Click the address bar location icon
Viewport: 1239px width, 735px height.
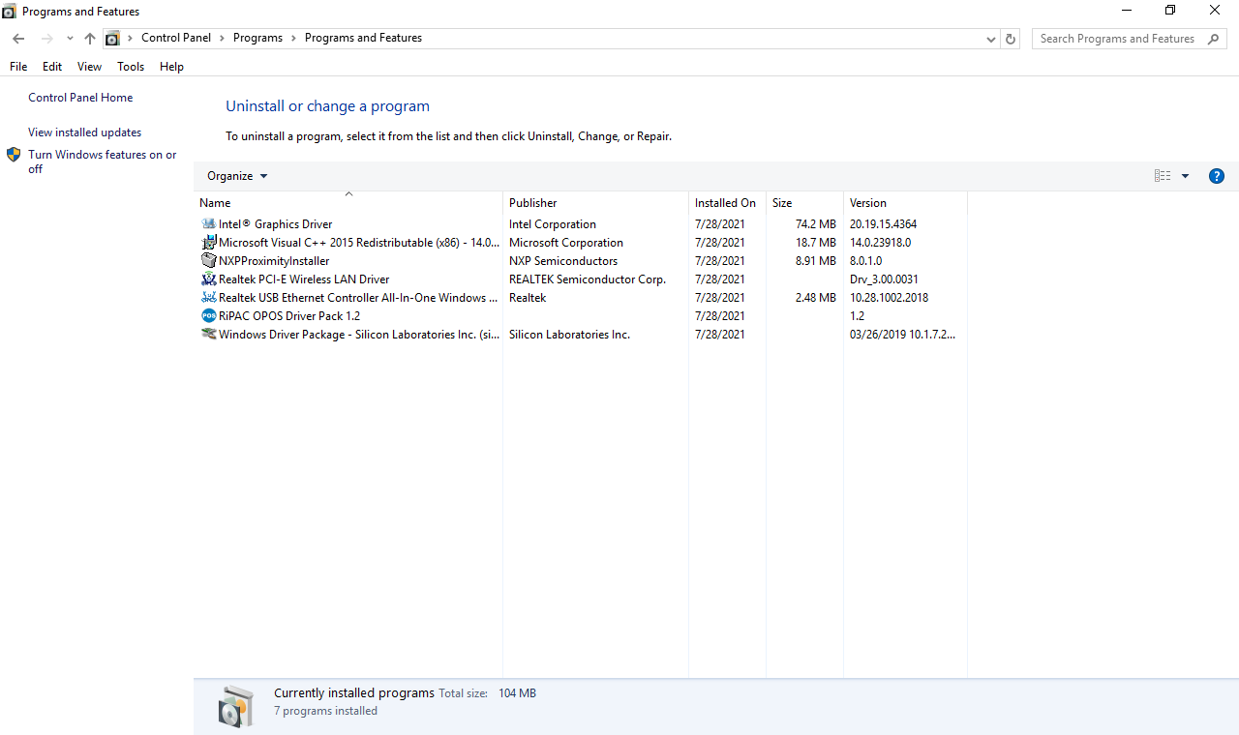click(112, 39)
